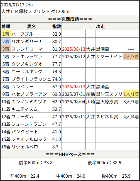This screenshot has width=140, height=181.
Task: Select horse name ハーフブルー
Action: click(x=24, y=34)
